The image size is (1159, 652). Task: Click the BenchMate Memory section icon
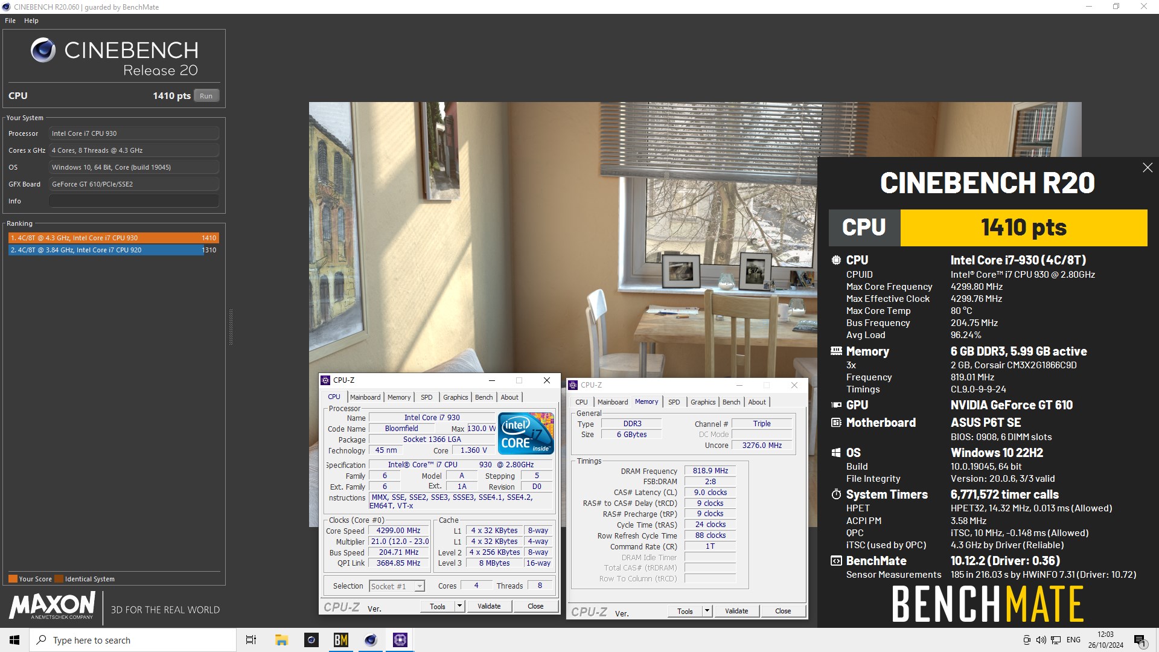point(836,351)
